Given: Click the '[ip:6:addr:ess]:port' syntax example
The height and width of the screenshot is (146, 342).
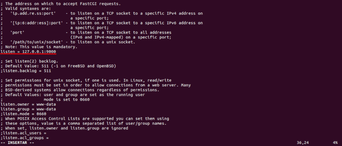Looking at the screenshot, I should tap(37, 23).
